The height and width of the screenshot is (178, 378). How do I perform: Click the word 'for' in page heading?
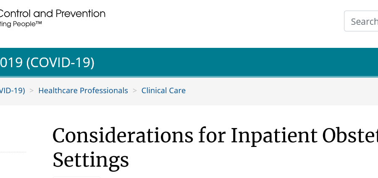212,136
